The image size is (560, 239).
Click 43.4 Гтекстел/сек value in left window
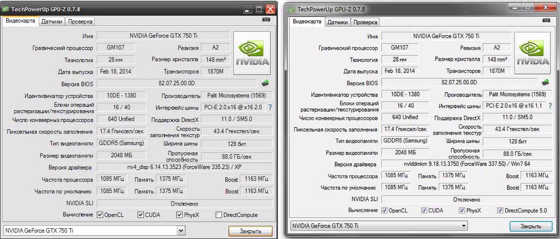click(x=236, y=131)
